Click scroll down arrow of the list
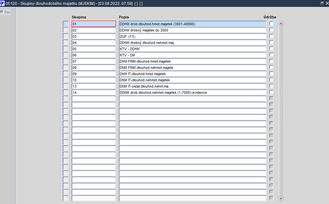This screenshot has width=329, height=204. 281,198
